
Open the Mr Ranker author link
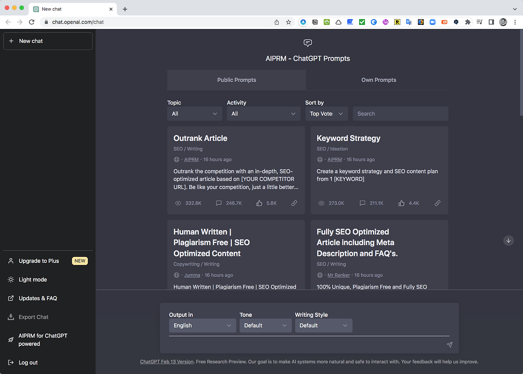[x=339, y=275]
